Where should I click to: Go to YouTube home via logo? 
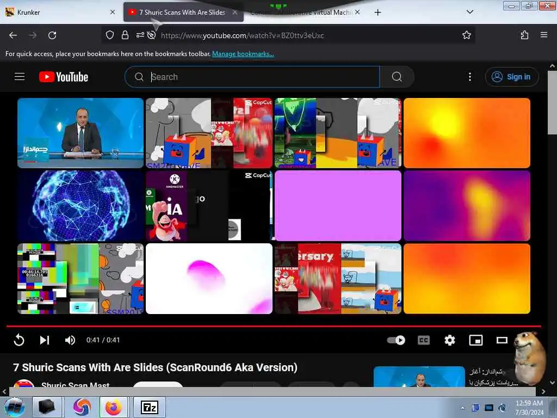tap(64, 77)
